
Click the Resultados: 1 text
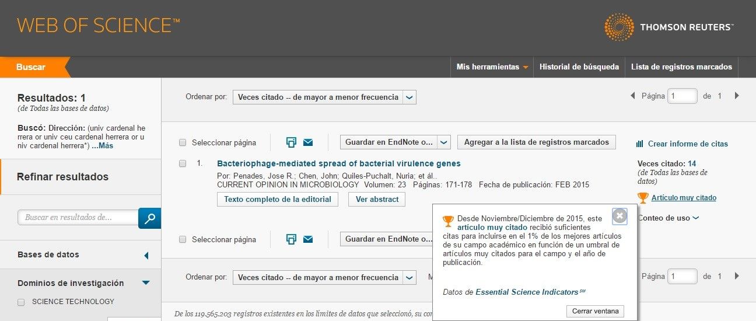click(51, 98)
